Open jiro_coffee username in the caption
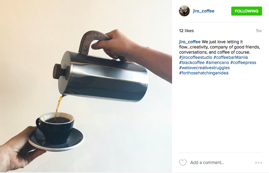269x173 pixels. [x=190, y=42]
